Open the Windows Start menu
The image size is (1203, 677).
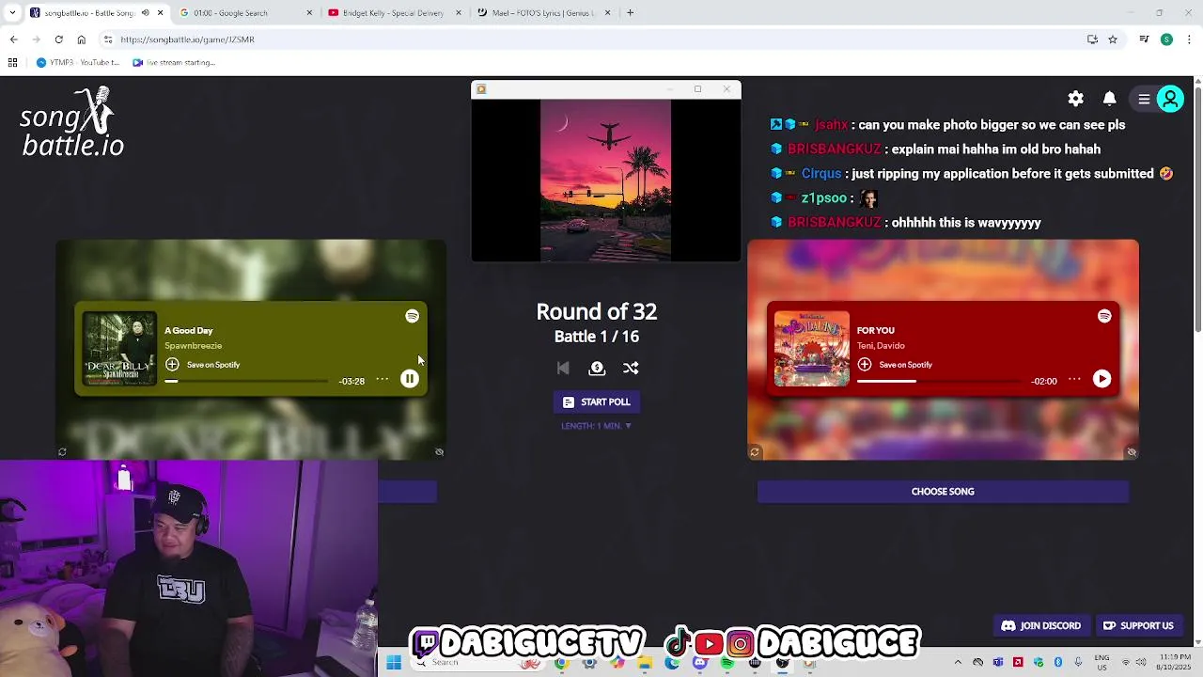point(394,663)
